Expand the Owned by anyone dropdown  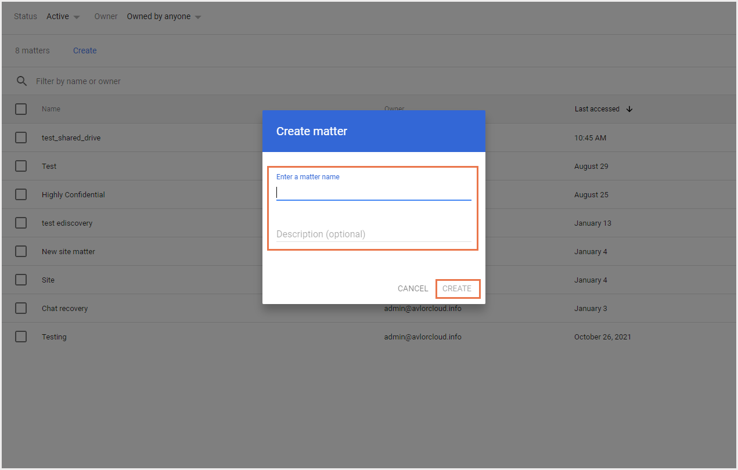(x=164, y=17)
